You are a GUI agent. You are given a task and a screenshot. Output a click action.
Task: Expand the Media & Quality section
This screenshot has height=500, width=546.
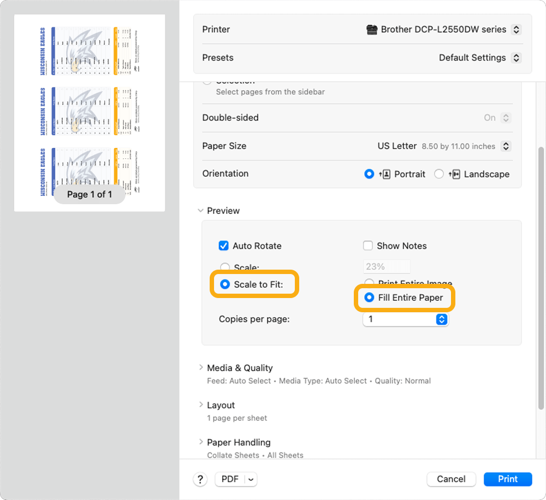201,367
